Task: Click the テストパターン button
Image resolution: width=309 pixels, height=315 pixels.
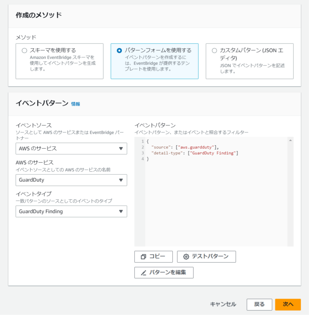Action: click(x=206, y=257)
